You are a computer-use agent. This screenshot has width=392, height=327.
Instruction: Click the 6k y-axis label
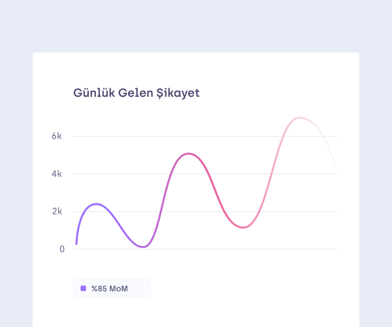coord(57,136)
